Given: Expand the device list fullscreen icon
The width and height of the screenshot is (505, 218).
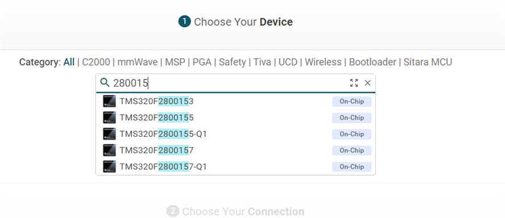Looking at the screenshot, I should (354, 83).
